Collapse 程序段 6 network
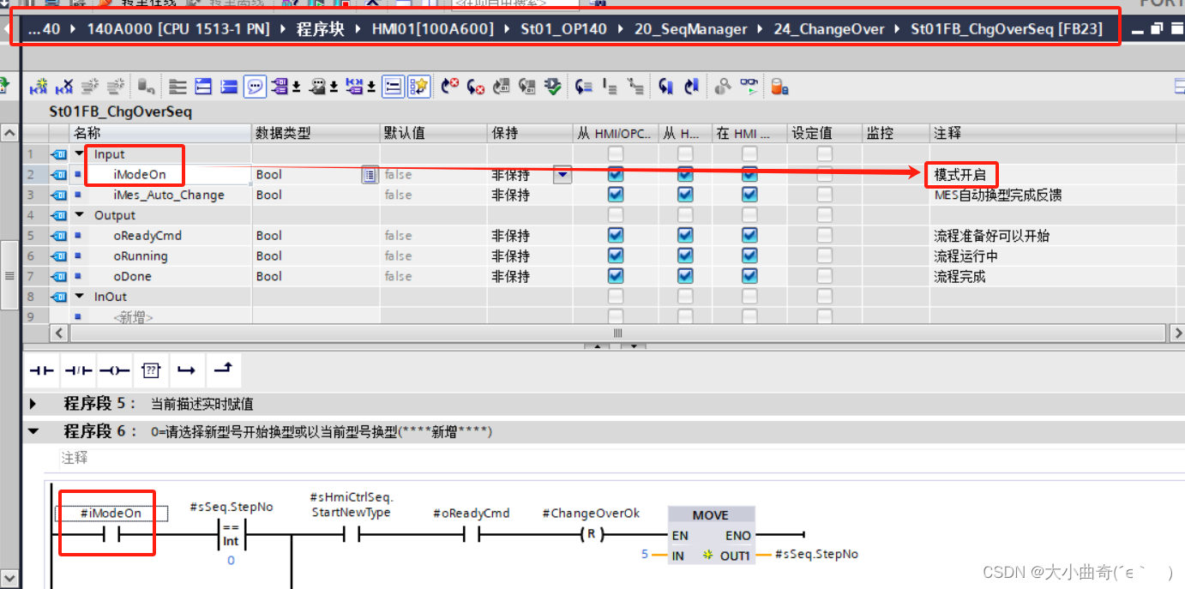This screenshot has width=1185, height=589. click(x=33, y=431)
